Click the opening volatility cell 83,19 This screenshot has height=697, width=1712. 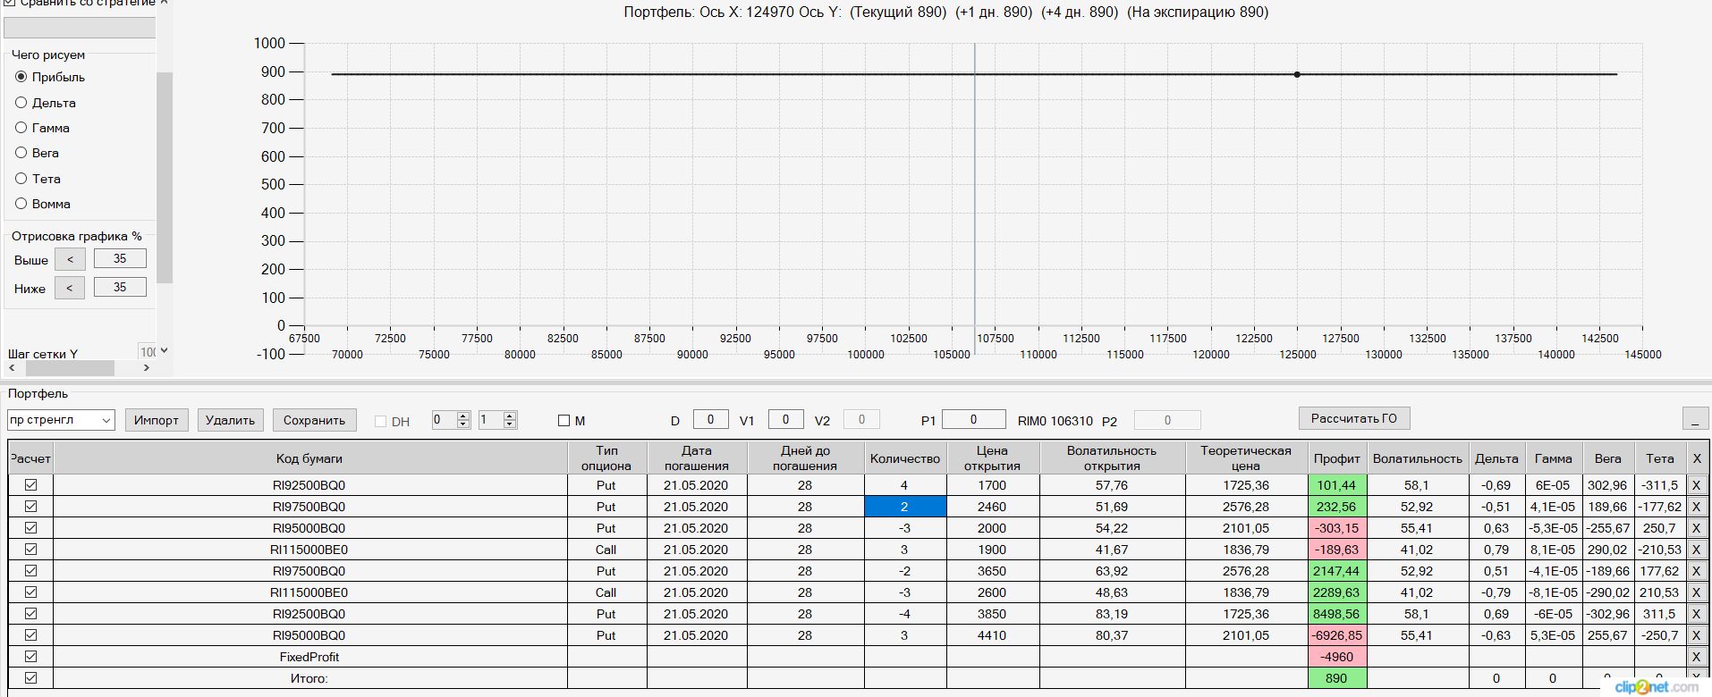[1112, 614]
